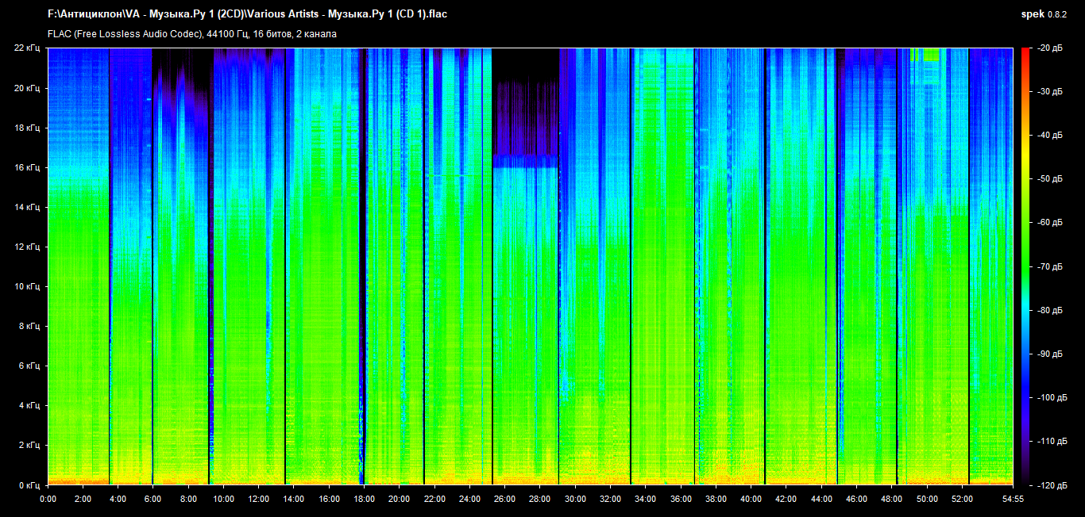Click the -100 дБ scale label
Image resolution: width=1085 pixels, height=517 pixels.
[1052, 397]
